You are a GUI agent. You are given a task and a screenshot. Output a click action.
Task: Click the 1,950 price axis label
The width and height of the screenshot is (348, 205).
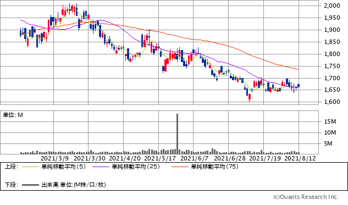[x=332, y=18]
